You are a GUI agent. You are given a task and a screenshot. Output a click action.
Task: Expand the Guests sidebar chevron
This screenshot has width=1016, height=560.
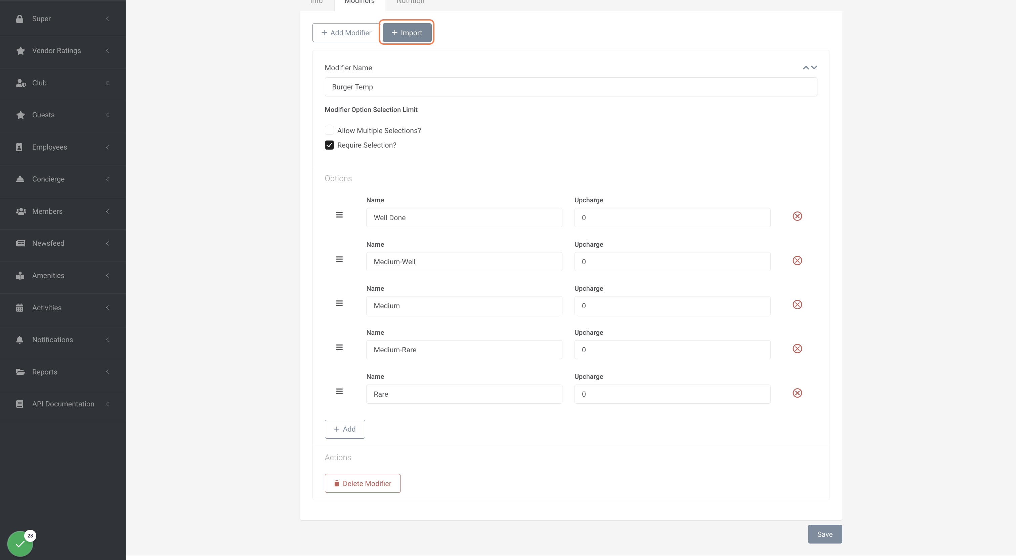107,115
